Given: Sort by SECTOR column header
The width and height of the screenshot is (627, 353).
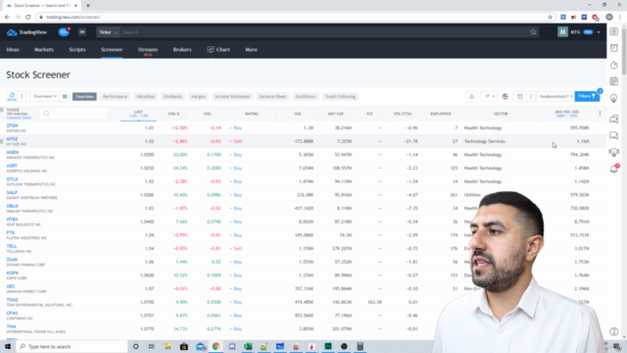Looking at the screenshot, I should (x=501, y=114).
